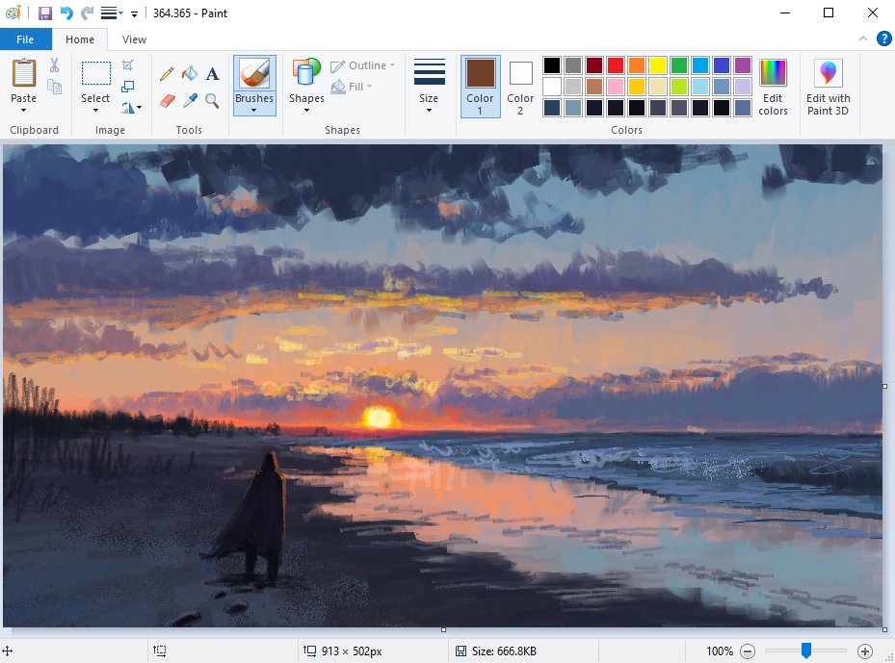The image size is (895, 663).
Task: Click the rectangular Select tool icon
Action: [96, 73]
